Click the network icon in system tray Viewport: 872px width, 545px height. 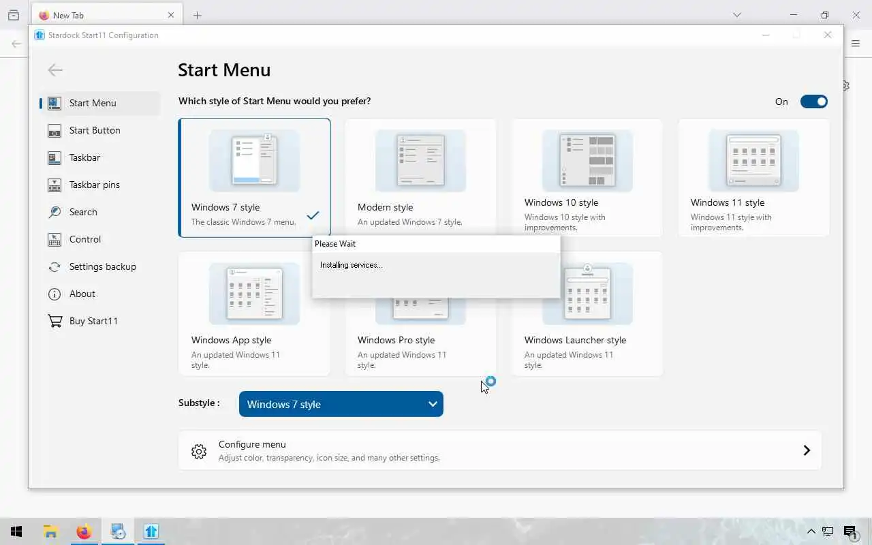pos(828,531)
